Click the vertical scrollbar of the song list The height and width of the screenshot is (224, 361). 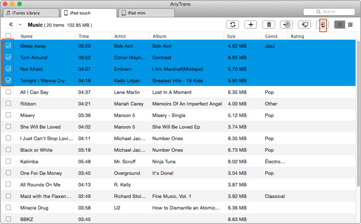[x=358, y=114]
